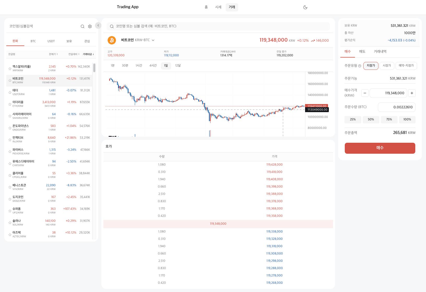426x292 pixels.
Task: Favorite the 비트코인 star icon
Action: [10, 81]
